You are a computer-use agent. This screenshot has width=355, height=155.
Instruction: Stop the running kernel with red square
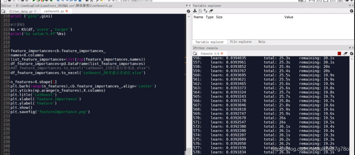pyautogui.click(x=339, y=54)
